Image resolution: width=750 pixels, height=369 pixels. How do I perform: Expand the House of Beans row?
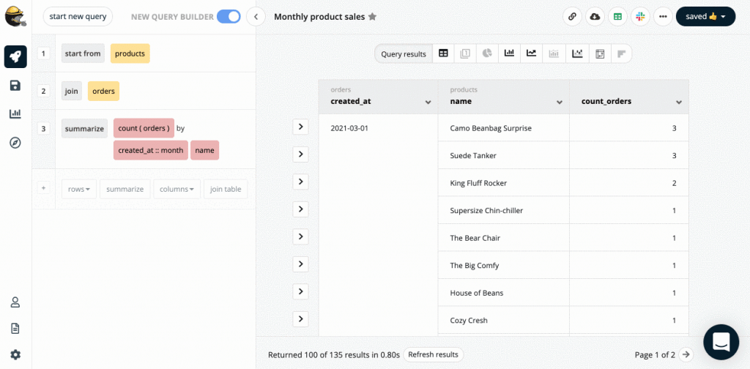tap(300, 291)
